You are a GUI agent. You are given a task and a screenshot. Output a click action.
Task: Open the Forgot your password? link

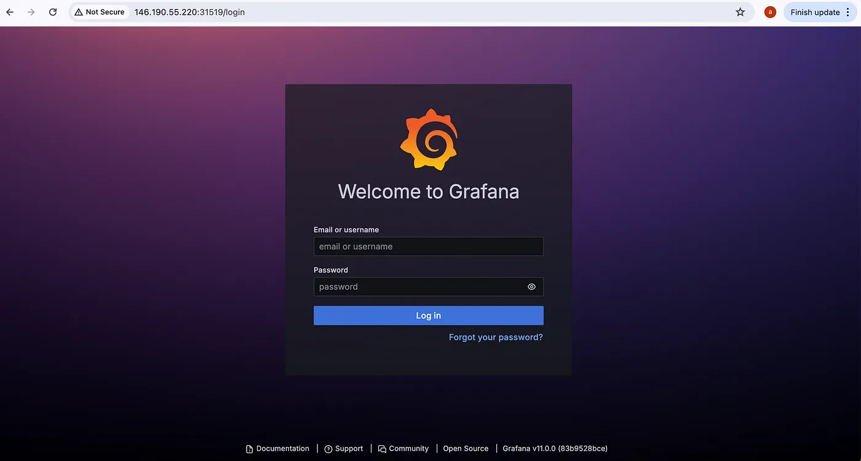click(x=496, y=337)
